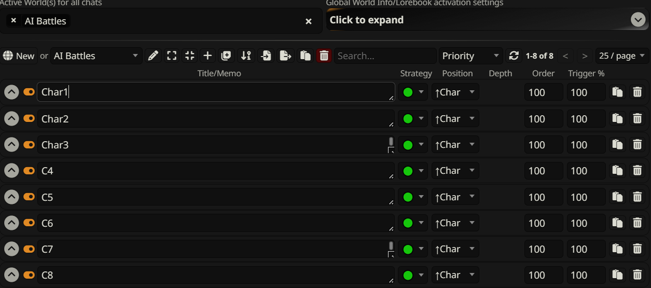Toggle the C8 entry switch

(29, 275)
